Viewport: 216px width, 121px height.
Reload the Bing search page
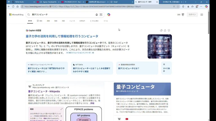13,6
